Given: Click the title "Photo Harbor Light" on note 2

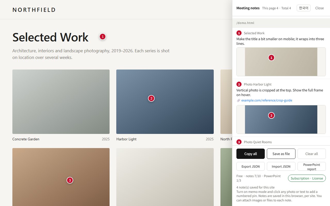Looking at the screenshot, I should pyautogui.click(x=258, y=84).
